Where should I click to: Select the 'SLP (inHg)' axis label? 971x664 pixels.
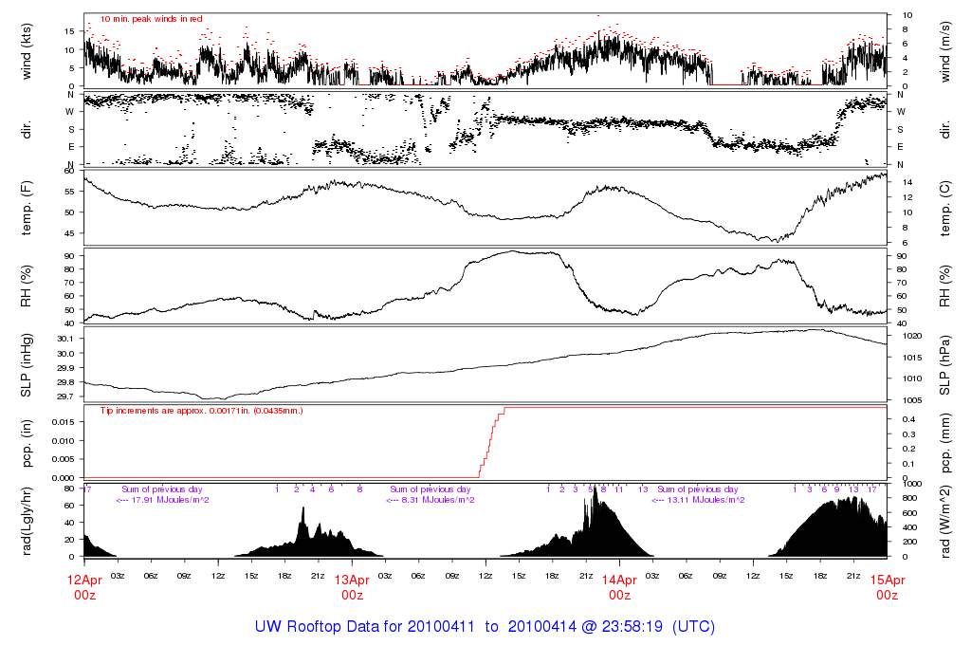26,365
